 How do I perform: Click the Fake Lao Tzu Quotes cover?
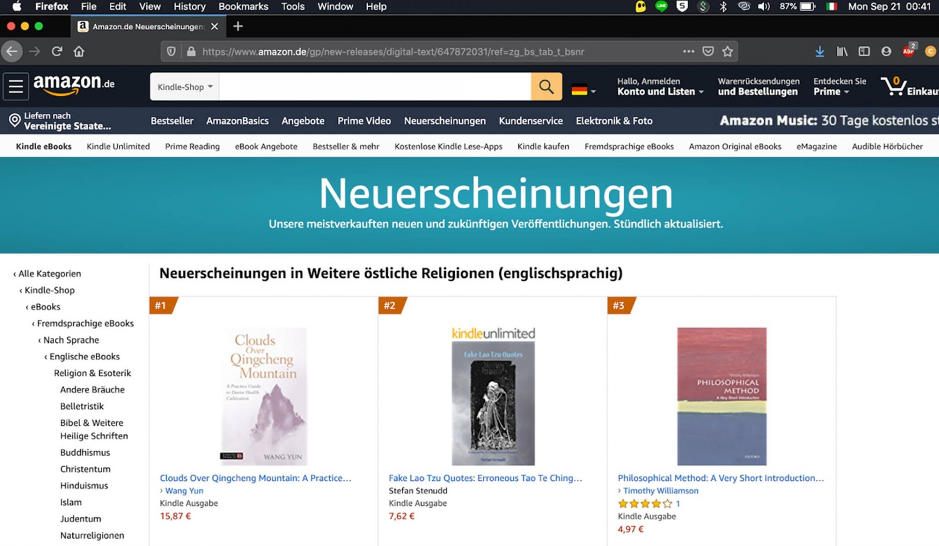coord(493,403)
